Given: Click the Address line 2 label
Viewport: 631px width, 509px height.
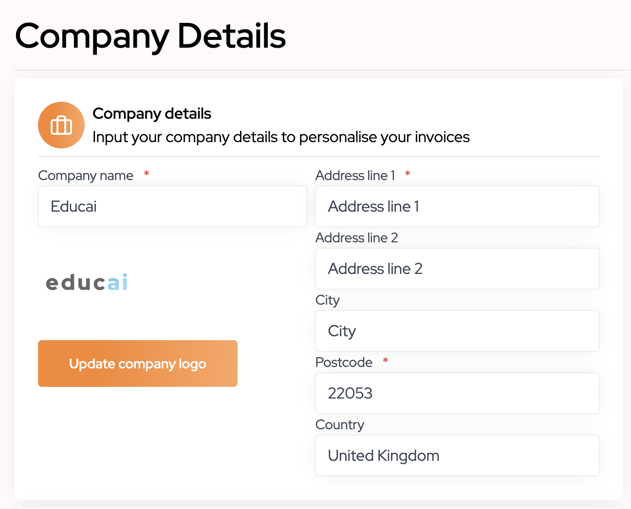Looking at the screenshot, I should (357, 237).
